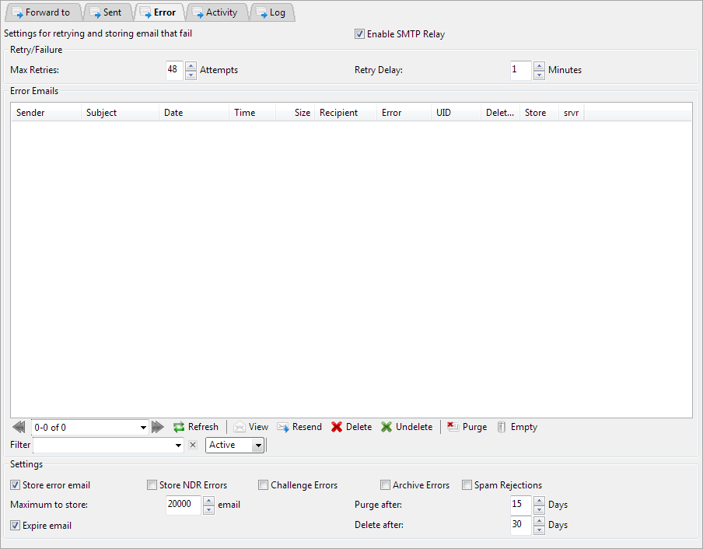Click the Empty trash icon

(x=502, y=427)
